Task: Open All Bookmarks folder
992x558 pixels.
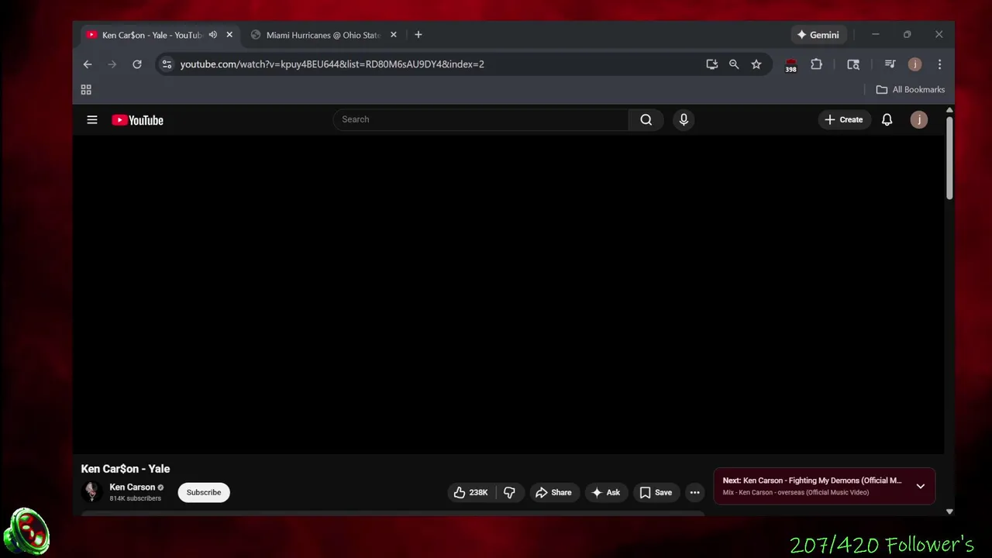Action: coord(911,90)
